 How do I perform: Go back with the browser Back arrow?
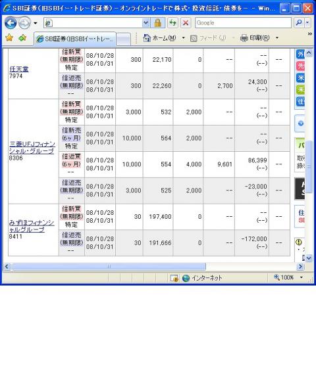11,23
